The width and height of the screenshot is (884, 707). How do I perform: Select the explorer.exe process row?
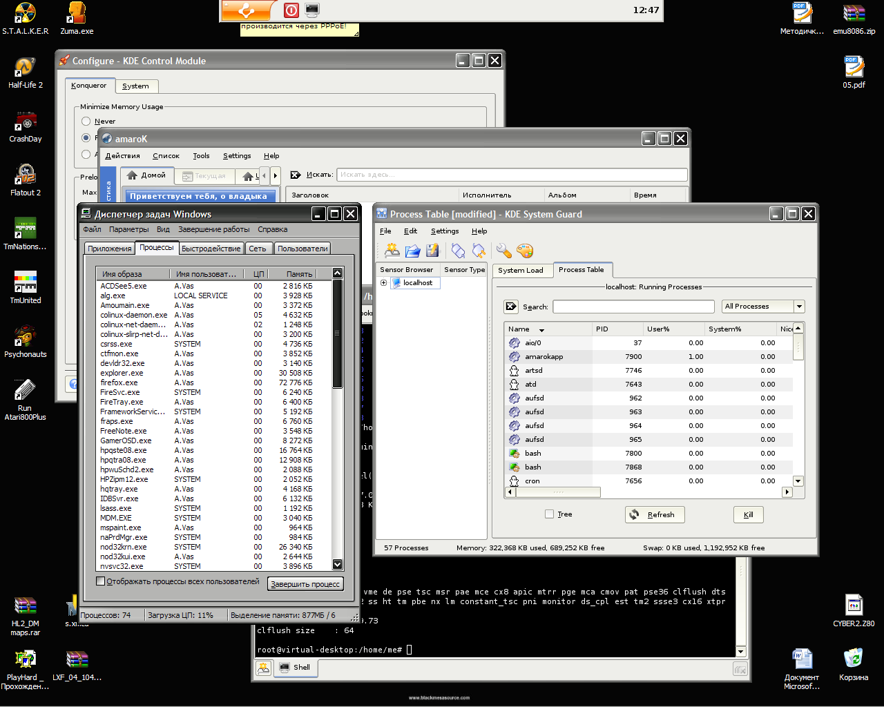(x=214, y=373)
